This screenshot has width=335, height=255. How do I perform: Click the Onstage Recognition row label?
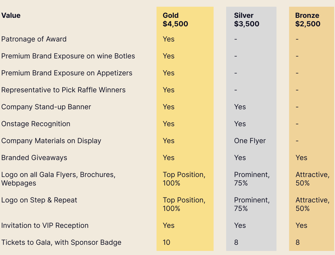tap(36, 124)
